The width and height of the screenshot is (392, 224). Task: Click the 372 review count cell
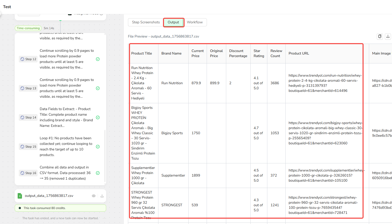pyautogui.click(x=276, y=176)
